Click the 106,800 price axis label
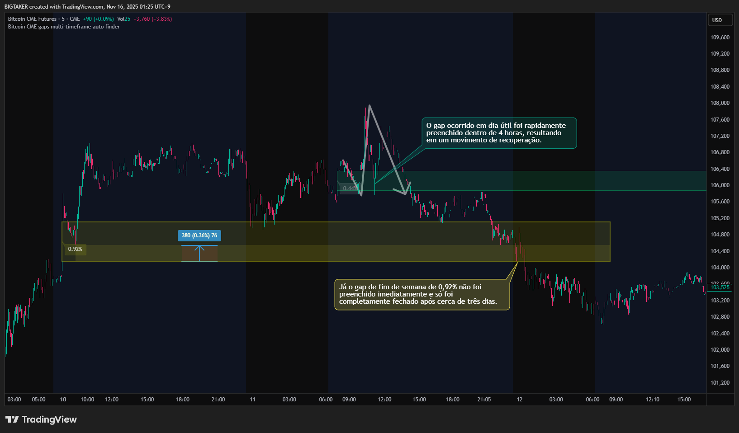Viewport: 739px width, 433px height. pos(720,152)
